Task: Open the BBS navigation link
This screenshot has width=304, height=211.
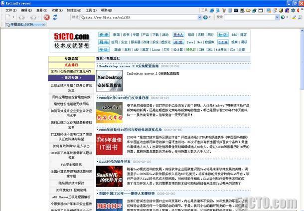Action: pyautogui.click(x=234, y=35)
